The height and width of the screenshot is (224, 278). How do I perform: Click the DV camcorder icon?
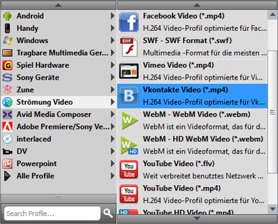pyautogui.click(x=7, y=152)
